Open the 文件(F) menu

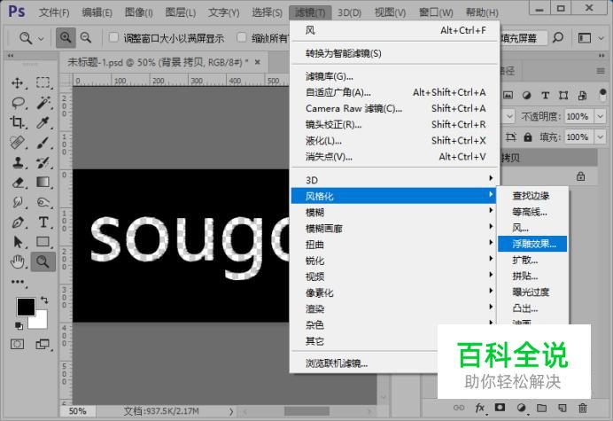point(54,12)
